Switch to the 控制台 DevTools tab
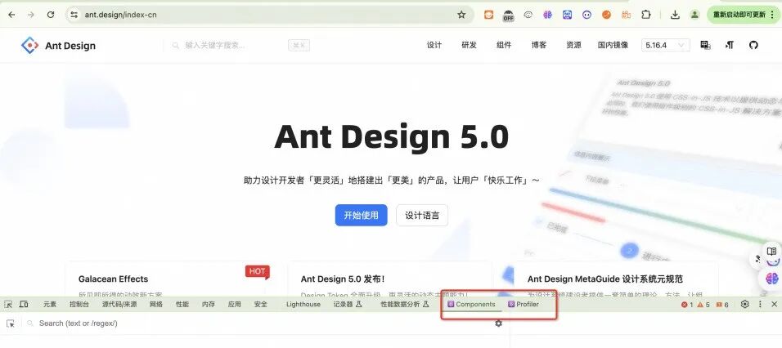The image size is (782, 348). pos(79,304)
